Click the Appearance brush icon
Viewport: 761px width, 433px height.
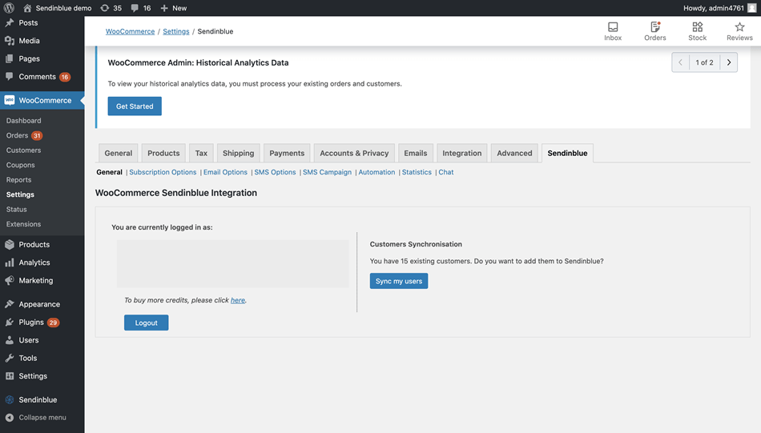10,304
